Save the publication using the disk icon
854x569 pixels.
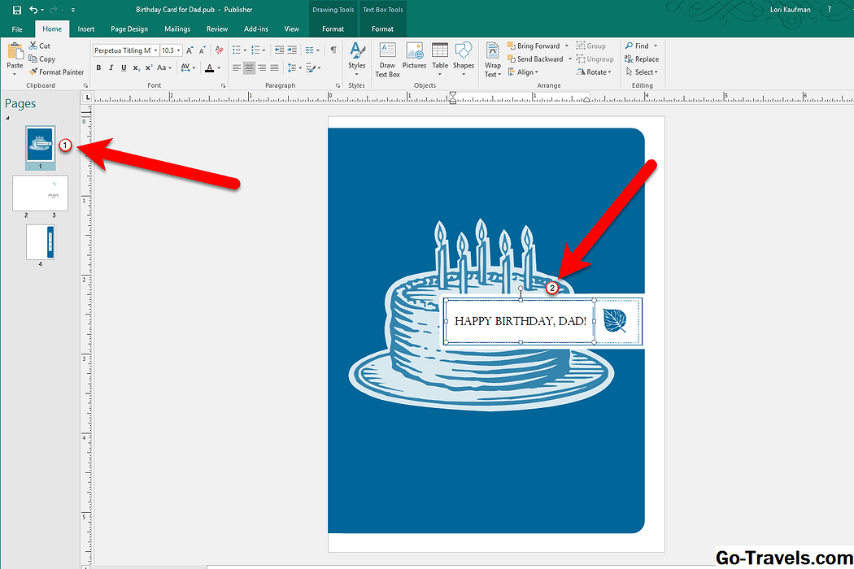point(16,10)
